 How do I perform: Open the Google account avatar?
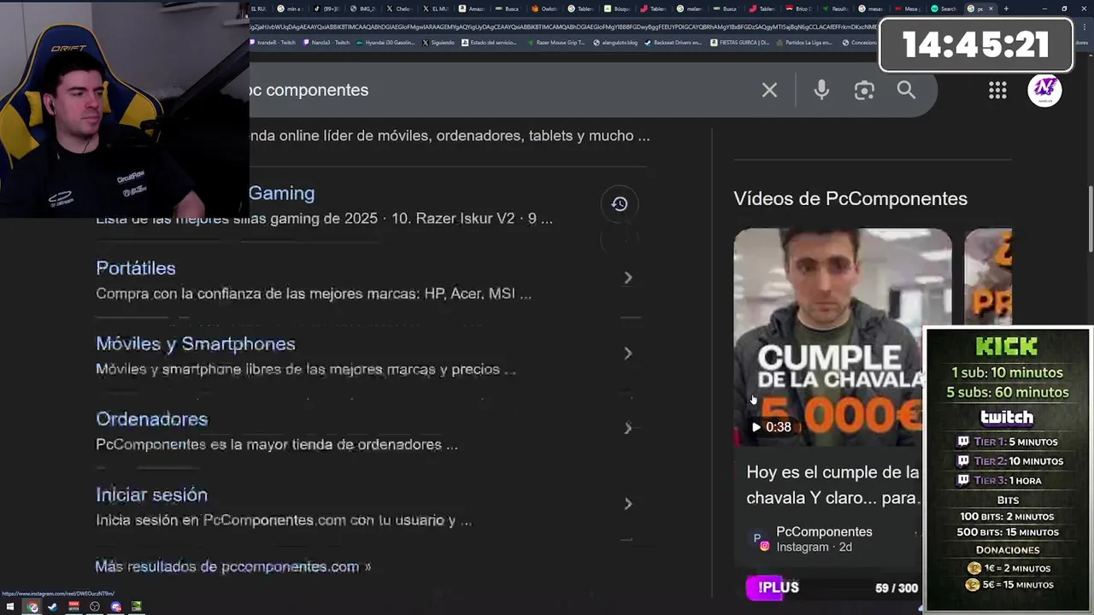pyautogui.click(x=1044, y=91)
